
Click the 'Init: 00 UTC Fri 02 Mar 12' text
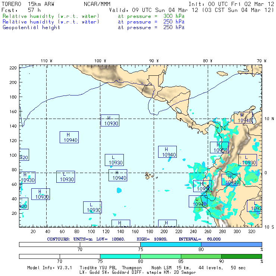pyautogui.click(x=231, y=4)
